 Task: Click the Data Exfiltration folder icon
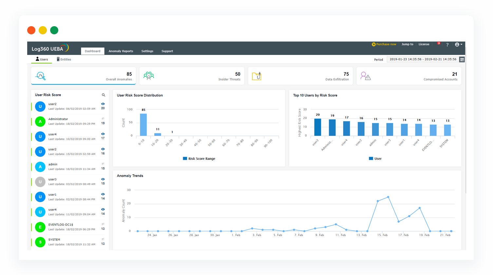[x=257, y=76]
